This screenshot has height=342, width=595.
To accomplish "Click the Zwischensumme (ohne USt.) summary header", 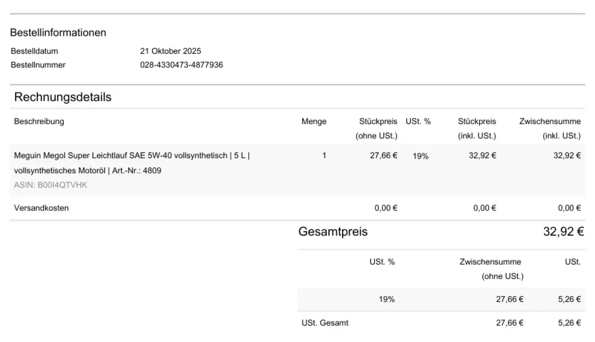I will [490, 269].
